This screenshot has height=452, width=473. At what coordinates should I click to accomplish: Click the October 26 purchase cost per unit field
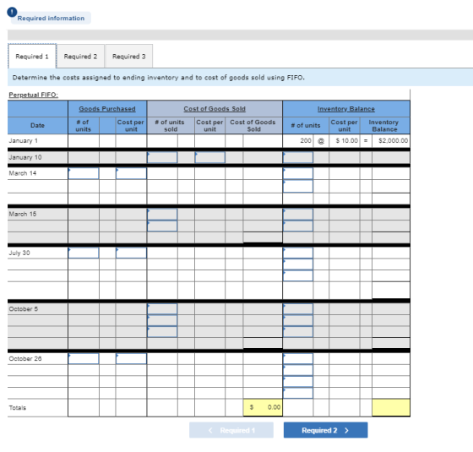(x=131, y=359)
